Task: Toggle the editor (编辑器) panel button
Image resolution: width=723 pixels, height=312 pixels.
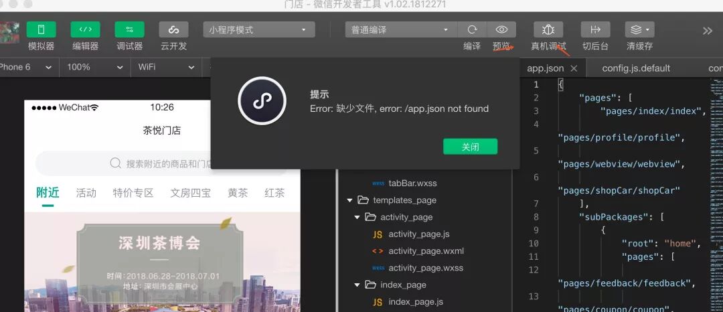Action: pyautogui.click(x=85, y=29)
